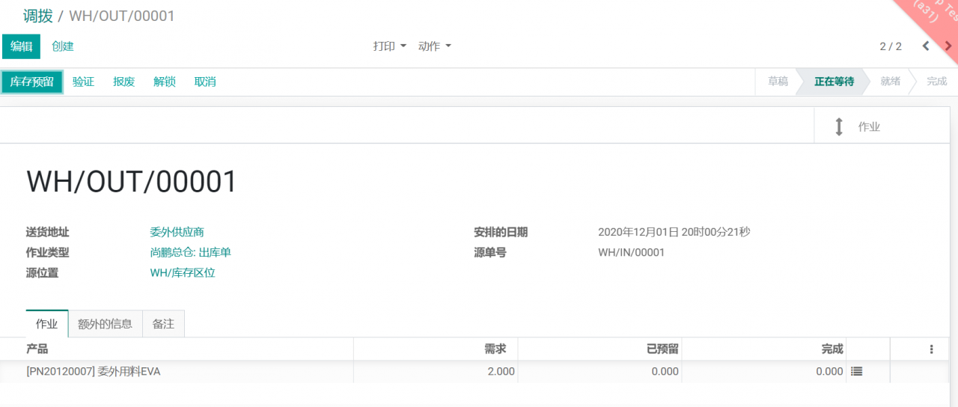
Task: Switch to the 备注 tab
Action: pyautogui.click(x=163, y=324)
